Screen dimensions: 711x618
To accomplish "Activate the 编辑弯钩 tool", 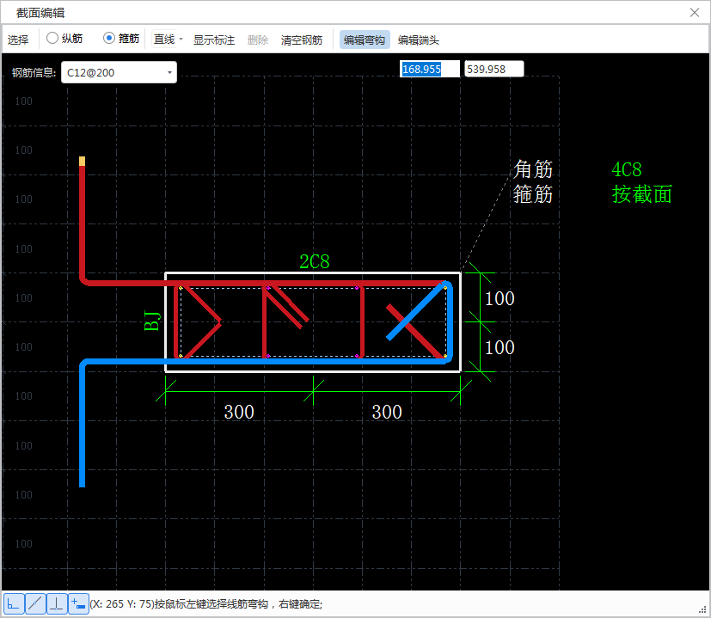I will [x=365, y=40].
